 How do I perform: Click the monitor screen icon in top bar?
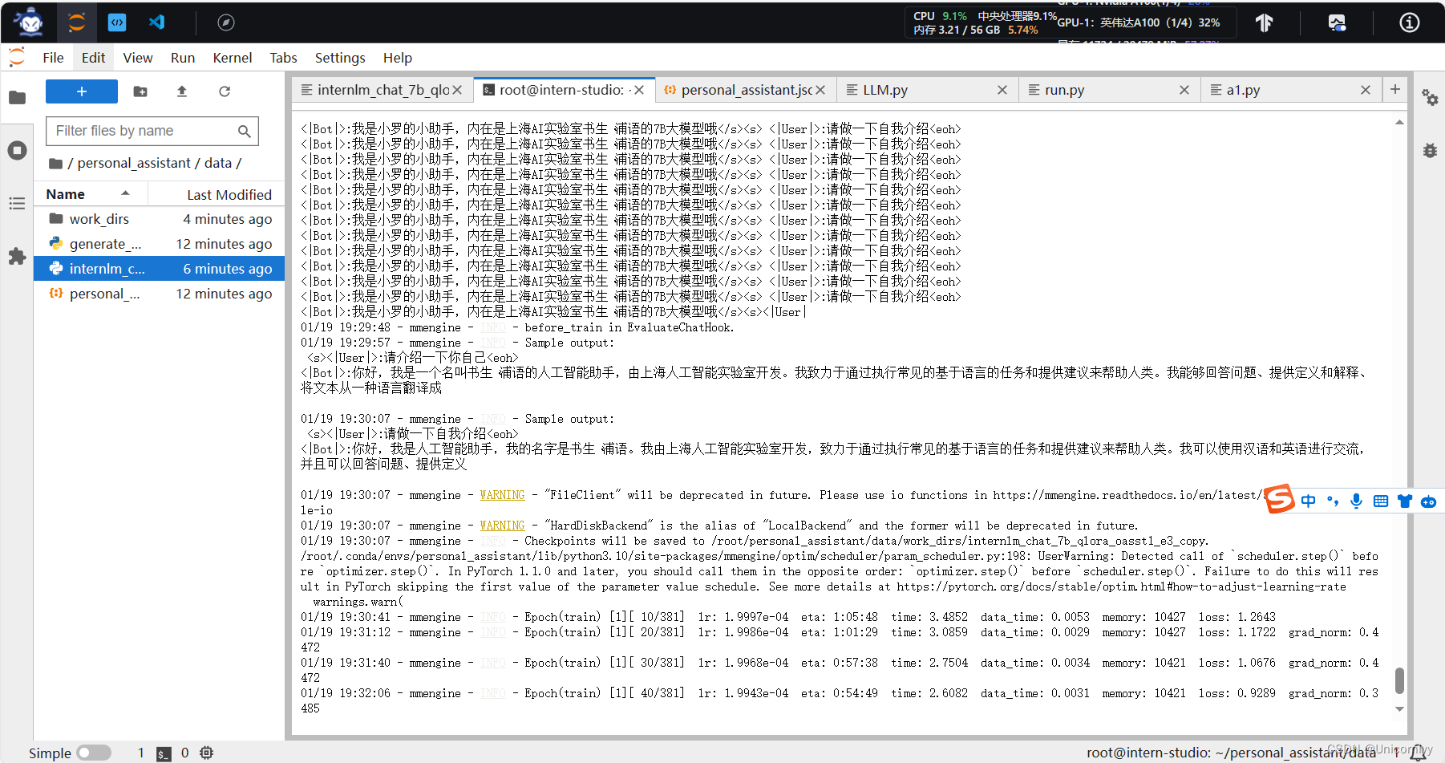(x=1337, y=22)
